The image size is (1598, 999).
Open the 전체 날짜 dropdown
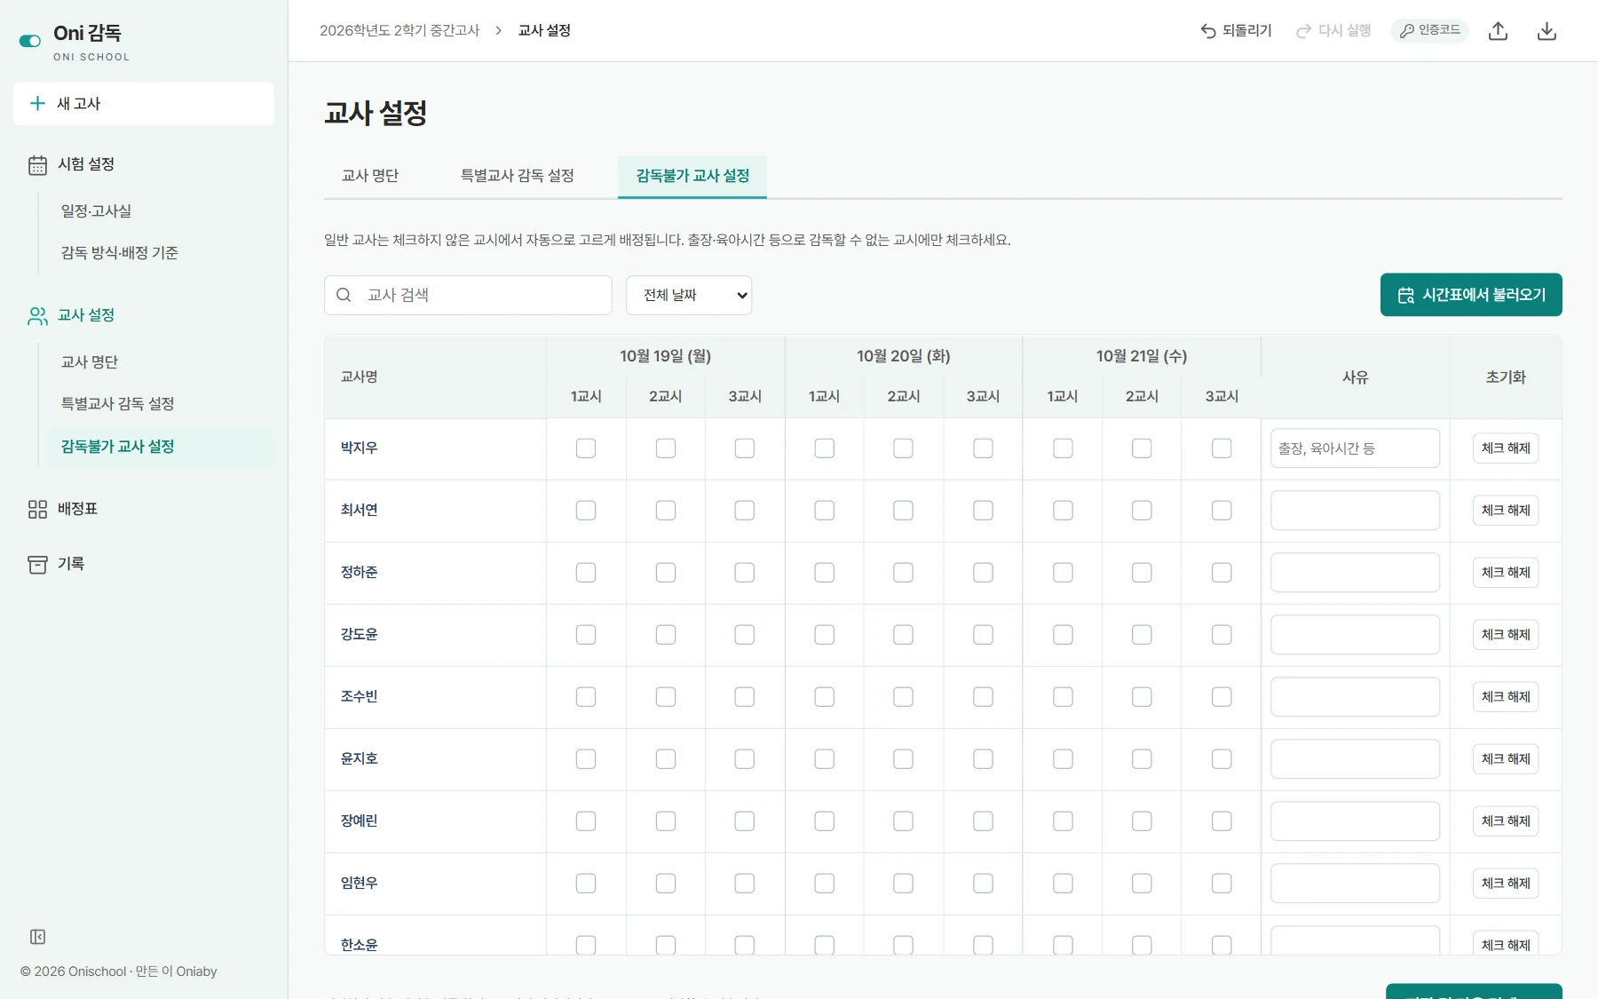[689, 295]
